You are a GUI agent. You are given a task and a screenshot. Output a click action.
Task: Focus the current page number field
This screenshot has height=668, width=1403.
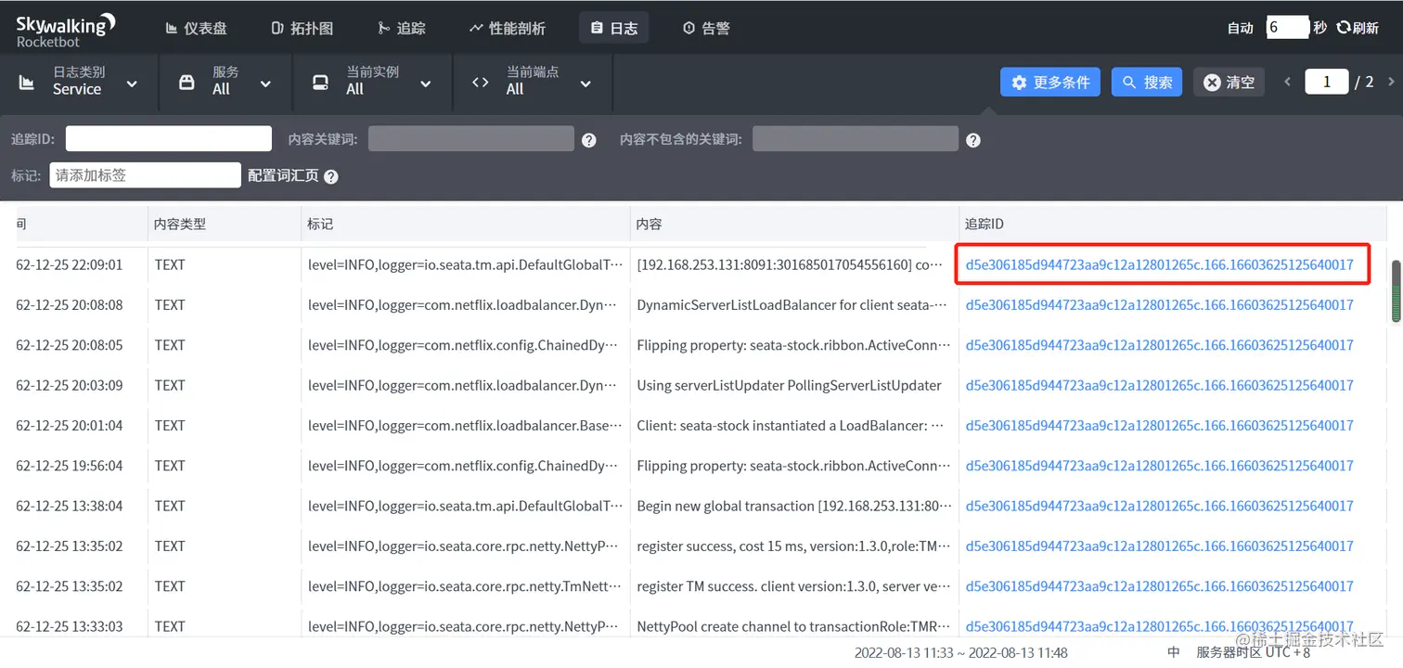point(1327,82)
